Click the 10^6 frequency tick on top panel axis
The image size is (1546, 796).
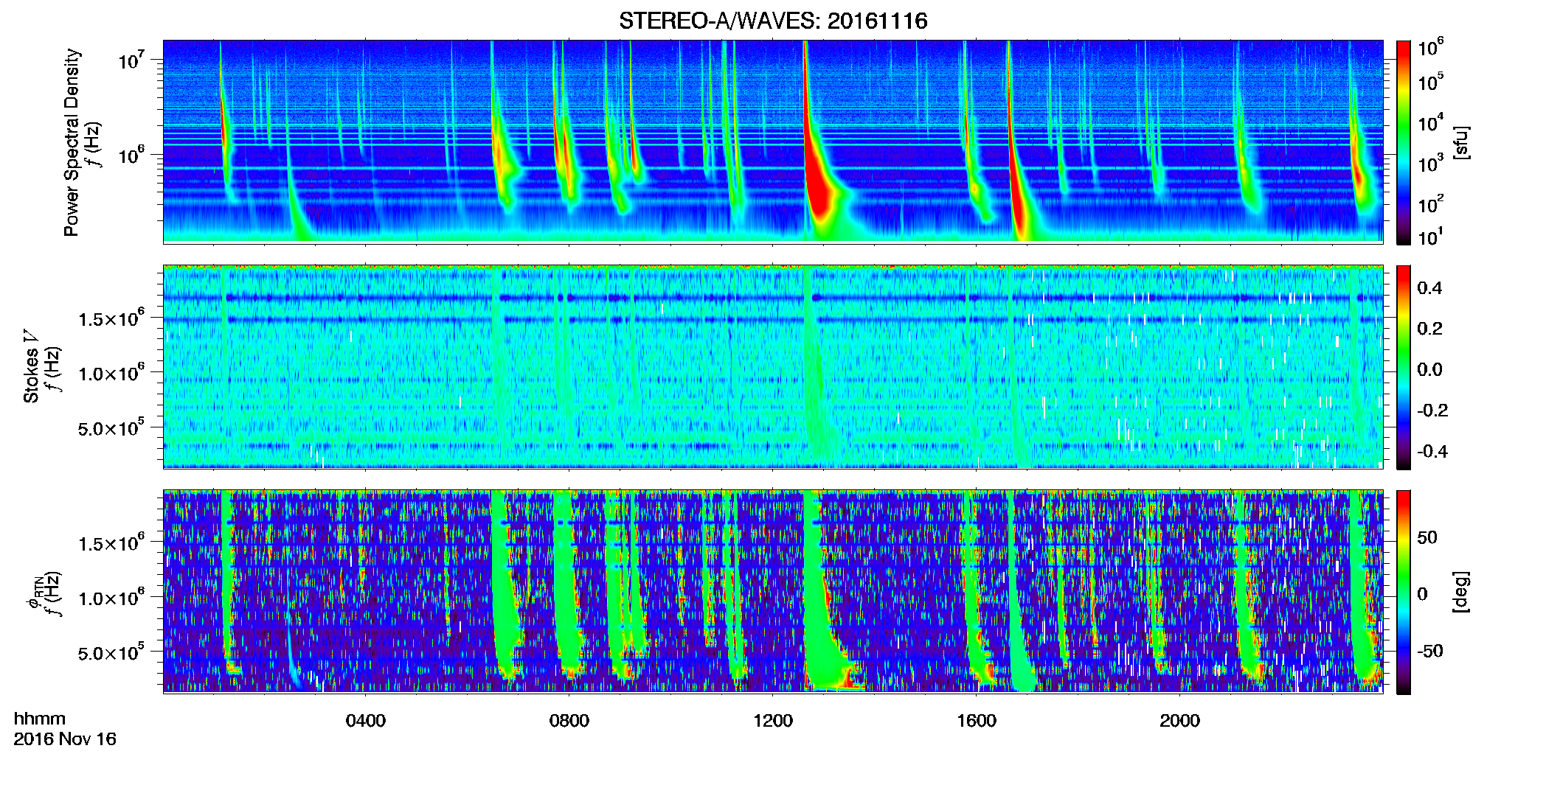pos(134,155)
